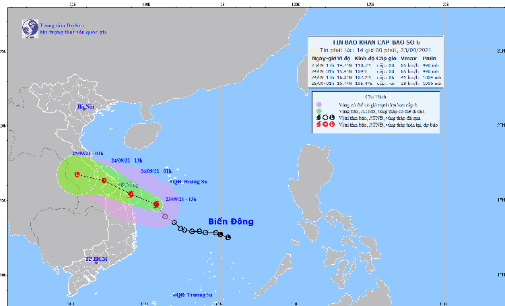Screen dimensions: 505x306
Task: Click legend text 'Vùng có thể có gió mạnh'
Action: [x=364, y=104]
